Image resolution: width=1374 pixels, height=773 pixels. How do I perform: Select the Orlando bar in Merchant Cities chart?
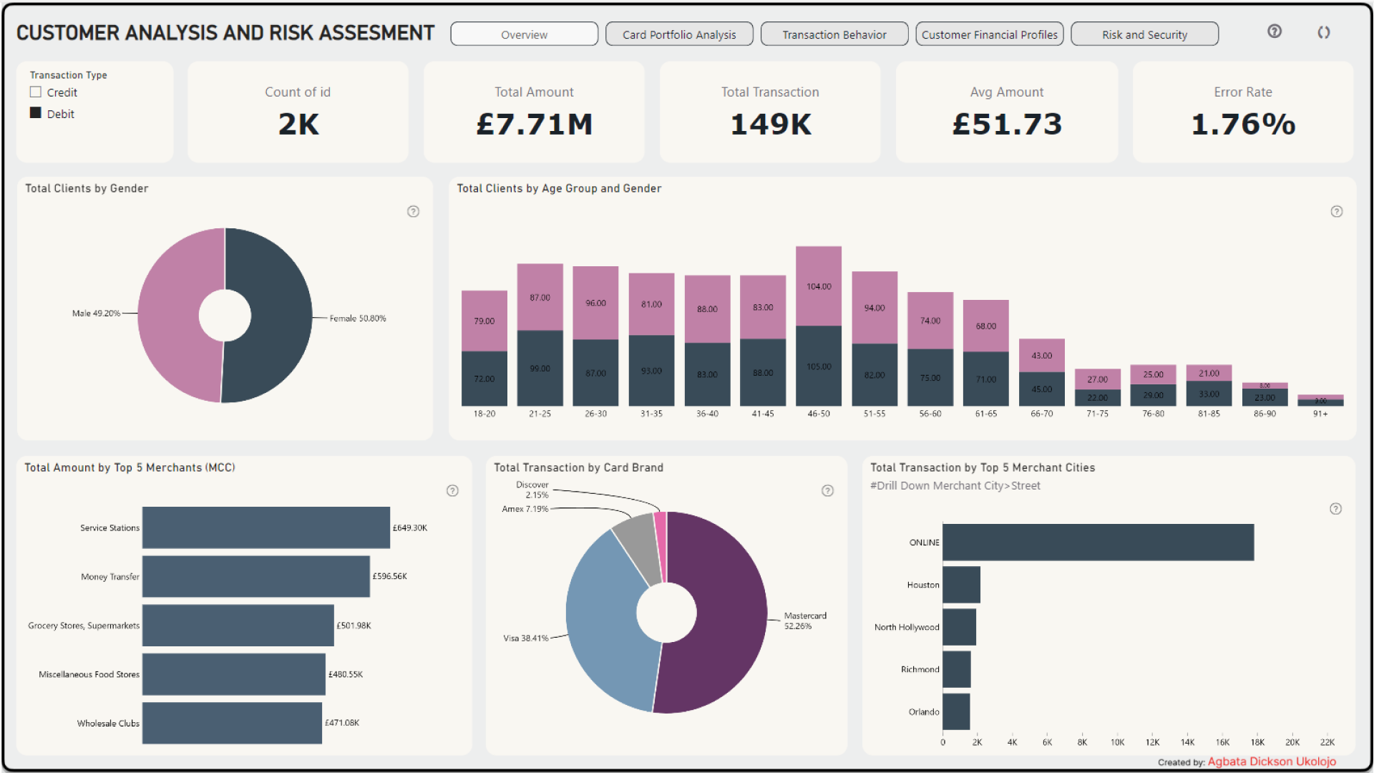click(x=957, y=711)
